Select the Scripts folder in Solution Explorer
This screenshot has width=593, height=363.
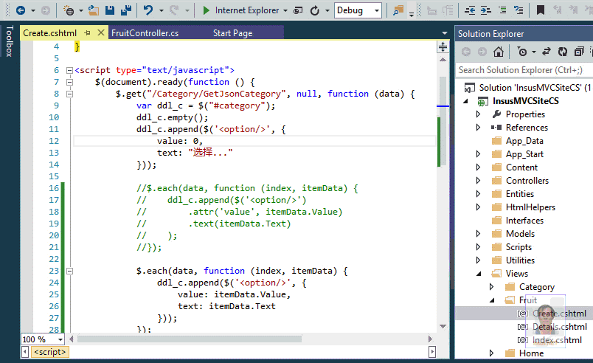tap(519, 247)
